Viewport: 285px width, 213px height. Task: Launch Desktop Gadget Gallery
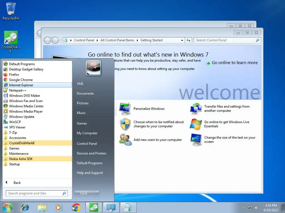(x=37, y=69)
